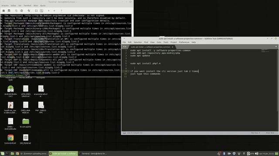Open the File menu in Sublime Text
The width and height of the screenshot is (279, 156).
pos(124,42)
